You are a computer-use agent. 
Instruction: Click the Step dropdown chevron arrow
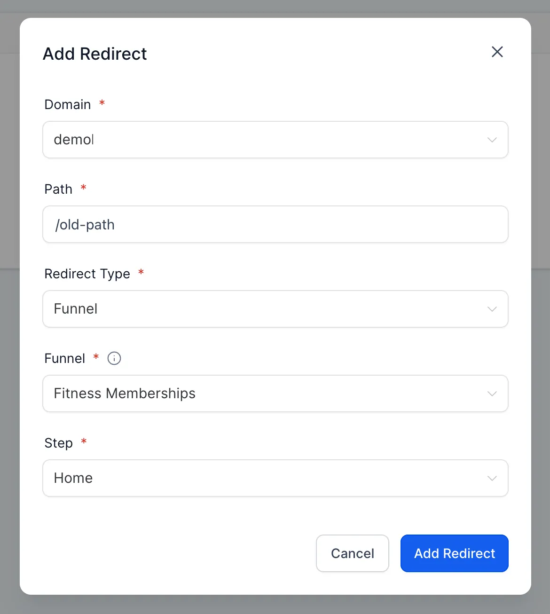[x=492, y=479]
